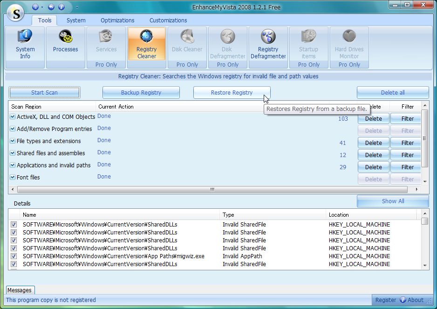437x309 pixels.
Task: Open the System Info tool
Action: pyautogui.click(x=25, y=48)
